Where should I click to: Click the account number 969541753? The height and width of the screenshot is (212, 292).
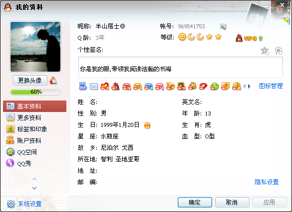191,26
